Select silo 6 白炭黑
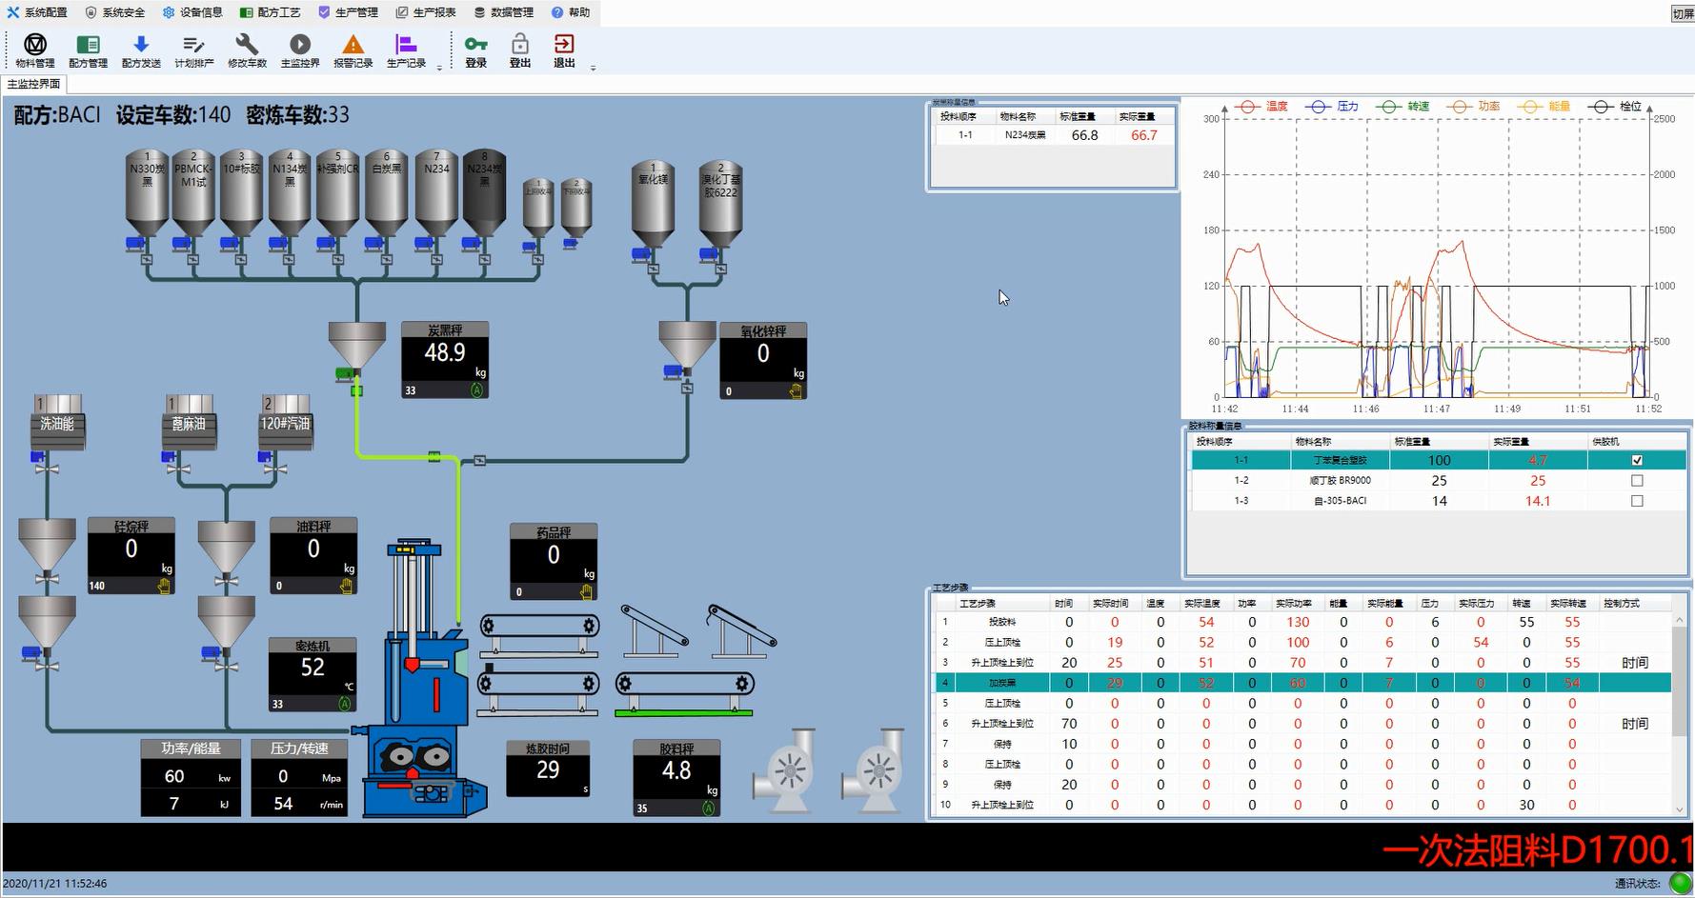1695x898 pixels. click(x=387, y=193)
